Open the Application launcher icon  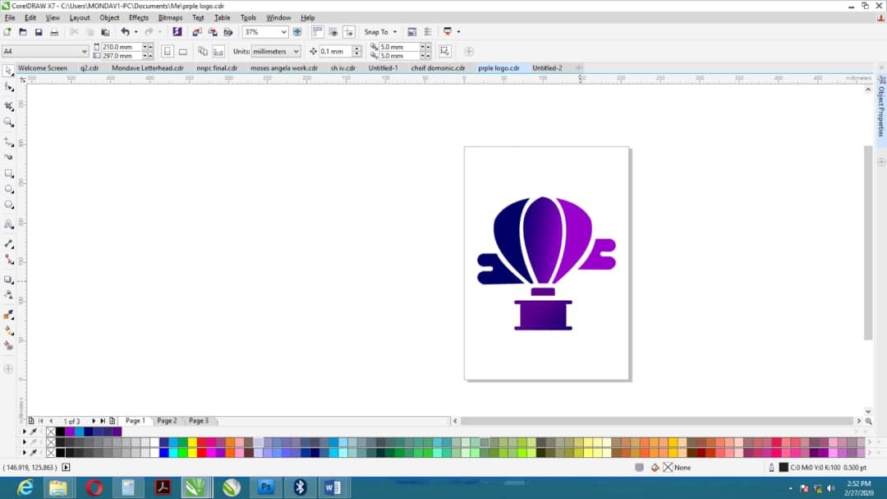(448, 32)
